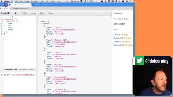Switch to the Resolvers Apollo Server tab
Viewport: 173px width, 97px height.
[43, 5]
